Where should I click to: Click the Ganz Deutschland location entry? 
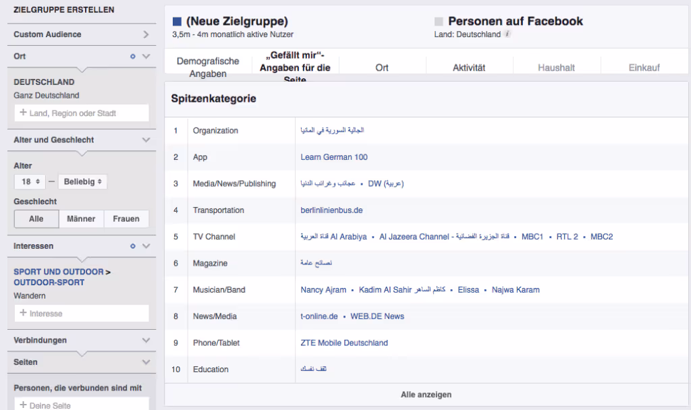point(47,95)
